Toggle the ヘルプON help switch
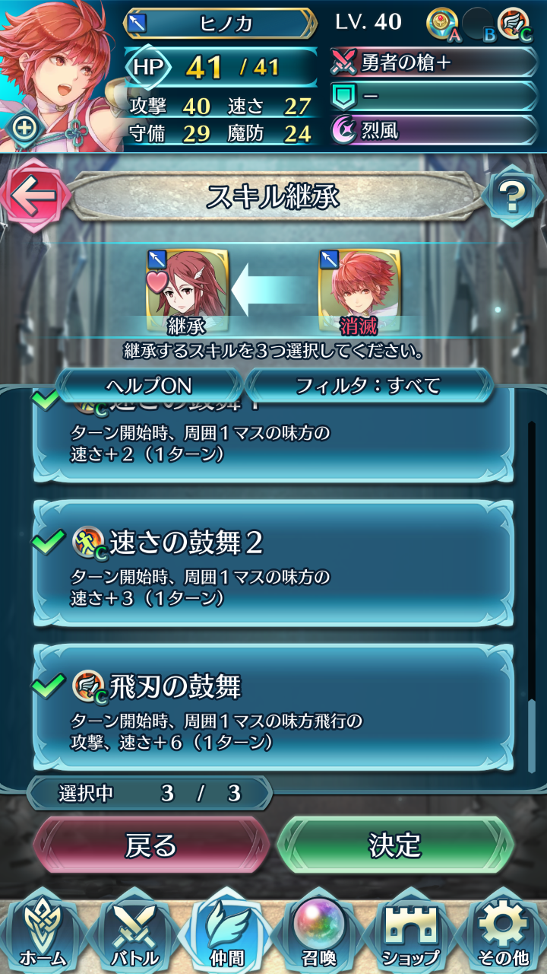Screen dimensions: 547x974 (x=149, y=385)
